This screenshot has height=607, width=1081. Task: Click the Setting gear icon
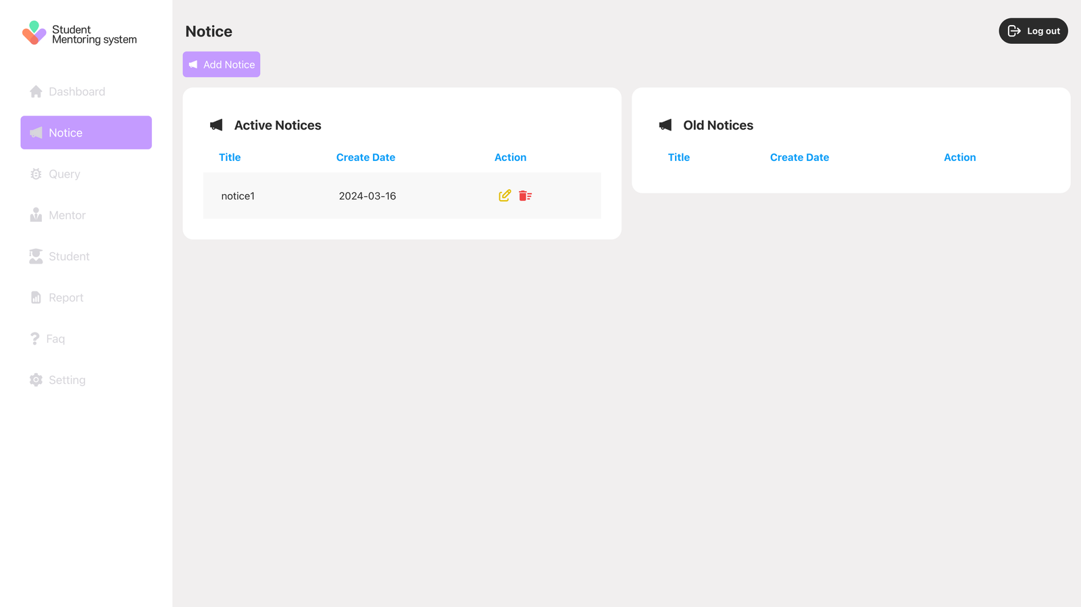36,380
